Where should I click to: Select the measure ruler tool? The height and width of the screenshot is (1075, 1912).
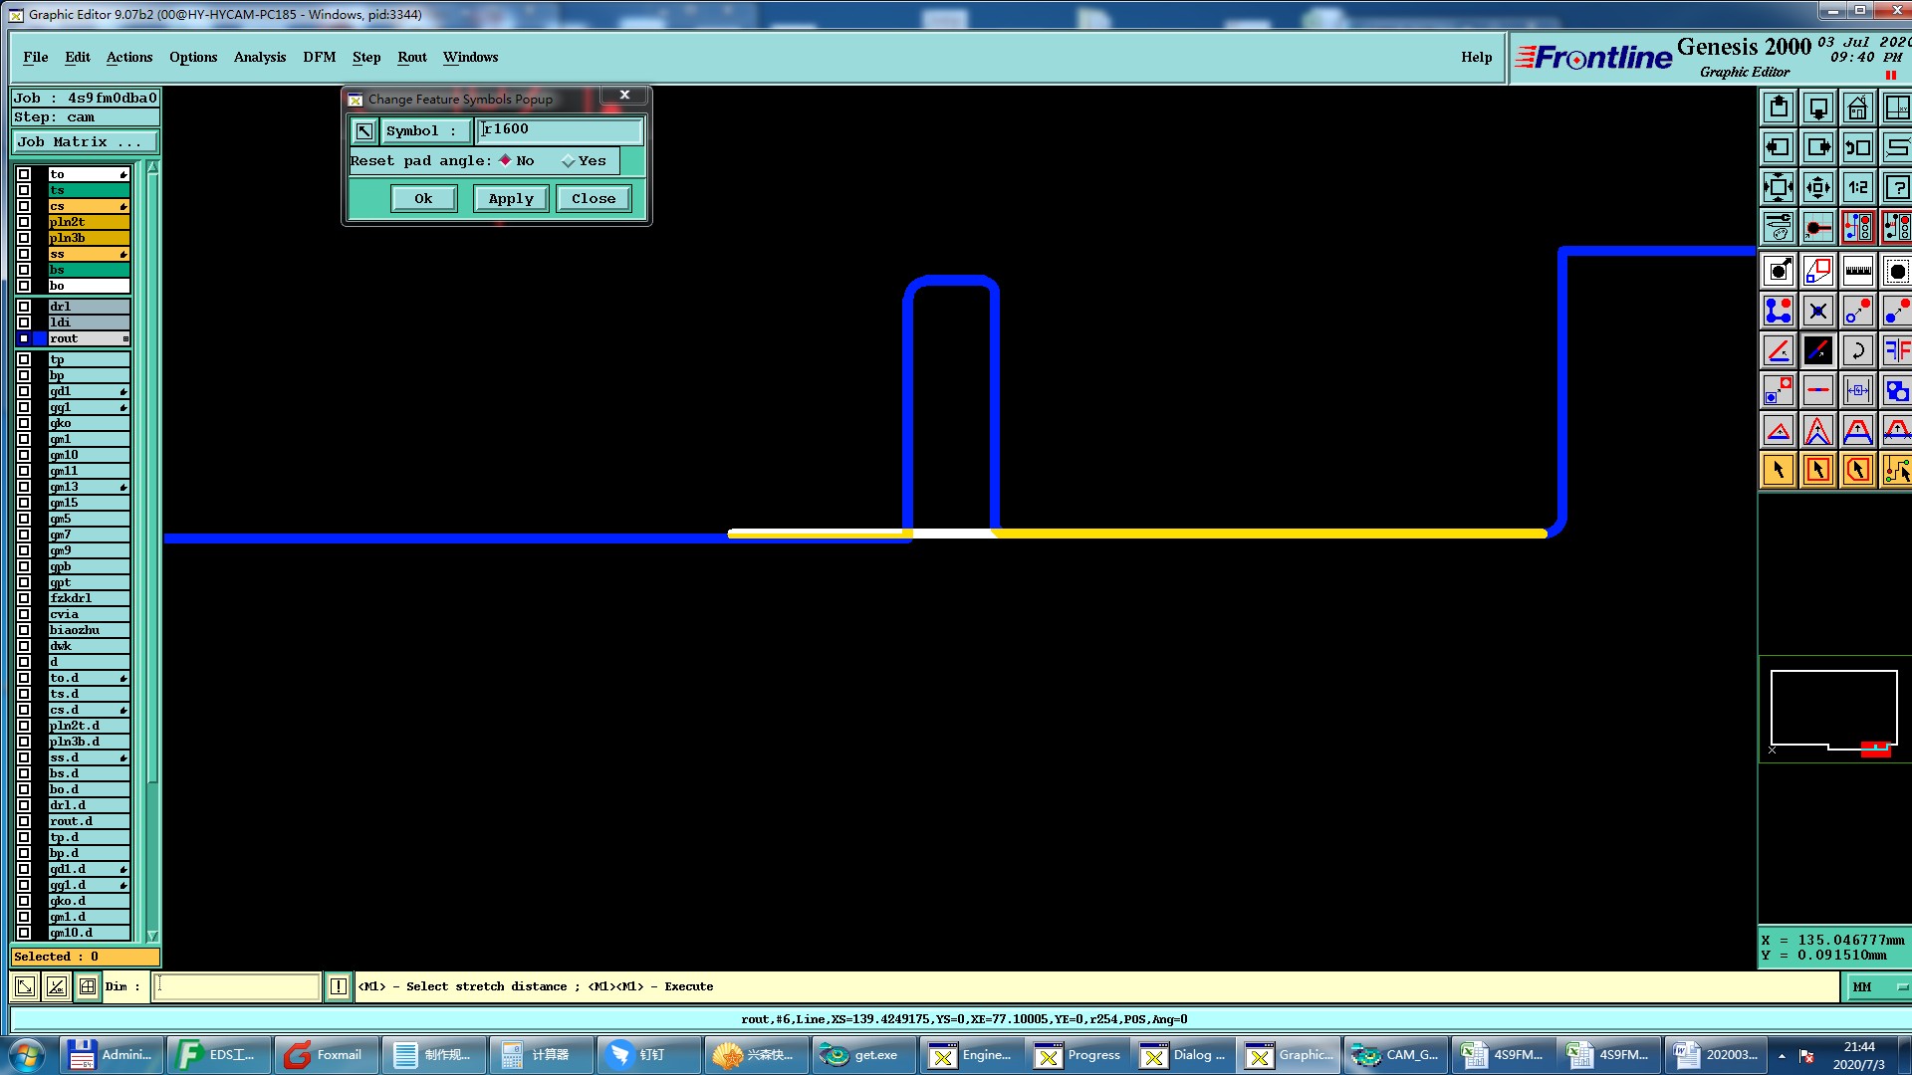(x=1857, y=271)
